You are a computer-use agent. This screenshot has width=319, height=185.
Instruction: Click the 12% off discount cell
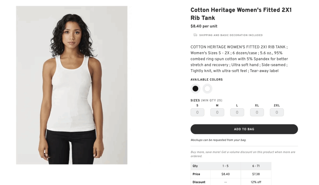(255, 182)
